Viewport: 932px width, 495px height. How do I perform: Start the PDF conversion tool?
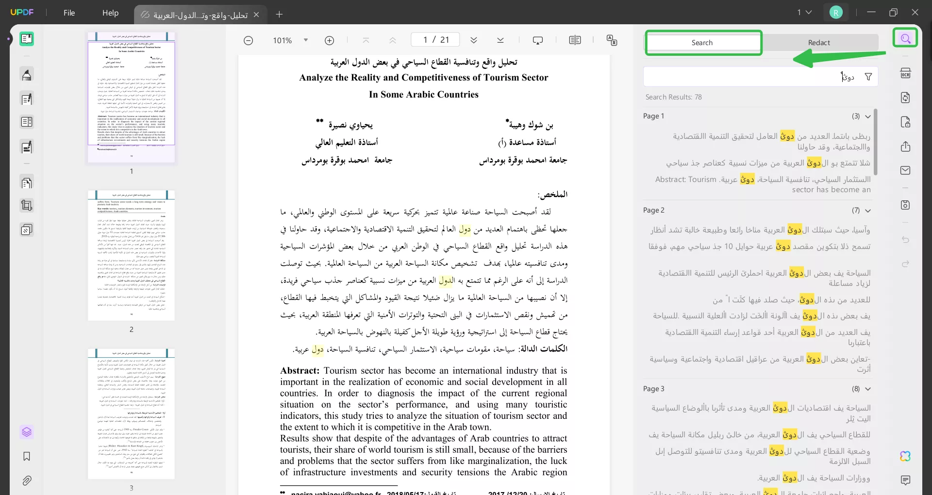pyautogui.click(x=905, y=98)
